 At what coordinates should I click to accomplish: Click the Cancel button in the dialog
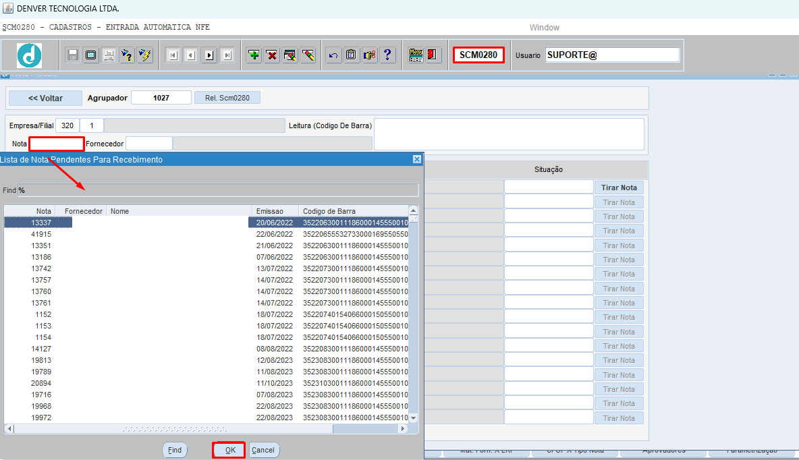coord(263,450)
